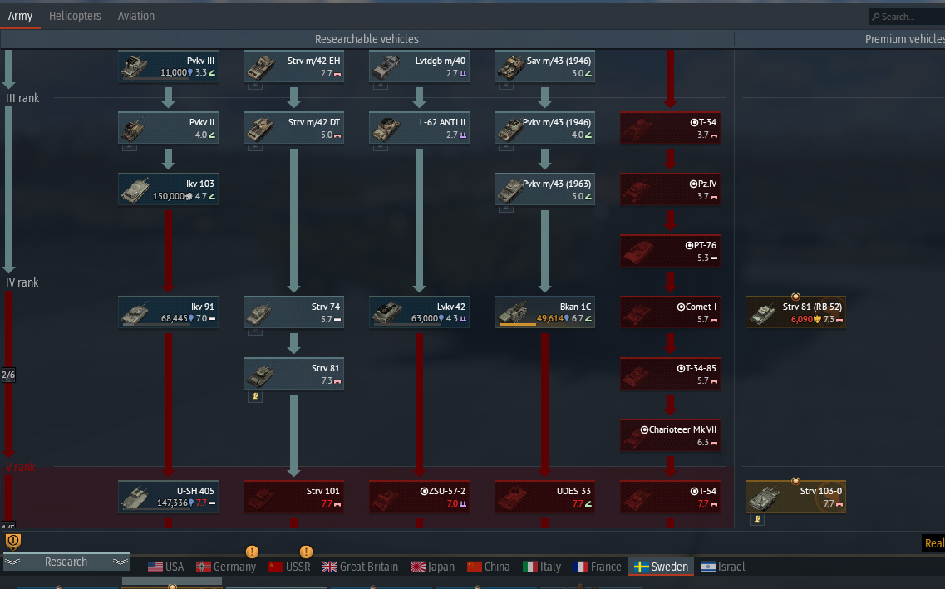The height and width of the screenshot is (589, 945).
Task: Select the Ikv 91 vehicle card
Action: [x=168, y=312]
